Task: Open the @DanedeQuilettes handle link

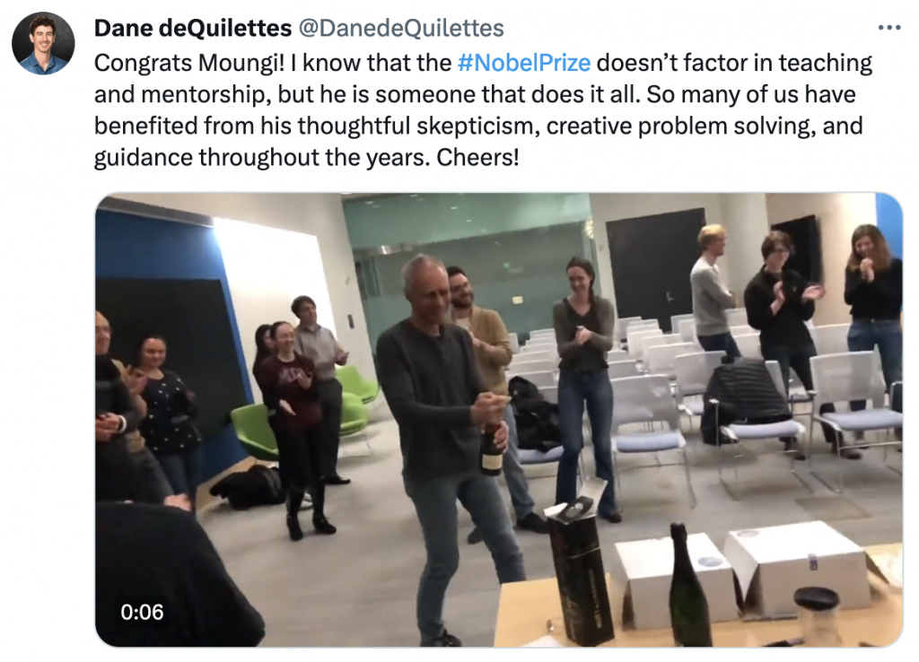Action: 400,29
